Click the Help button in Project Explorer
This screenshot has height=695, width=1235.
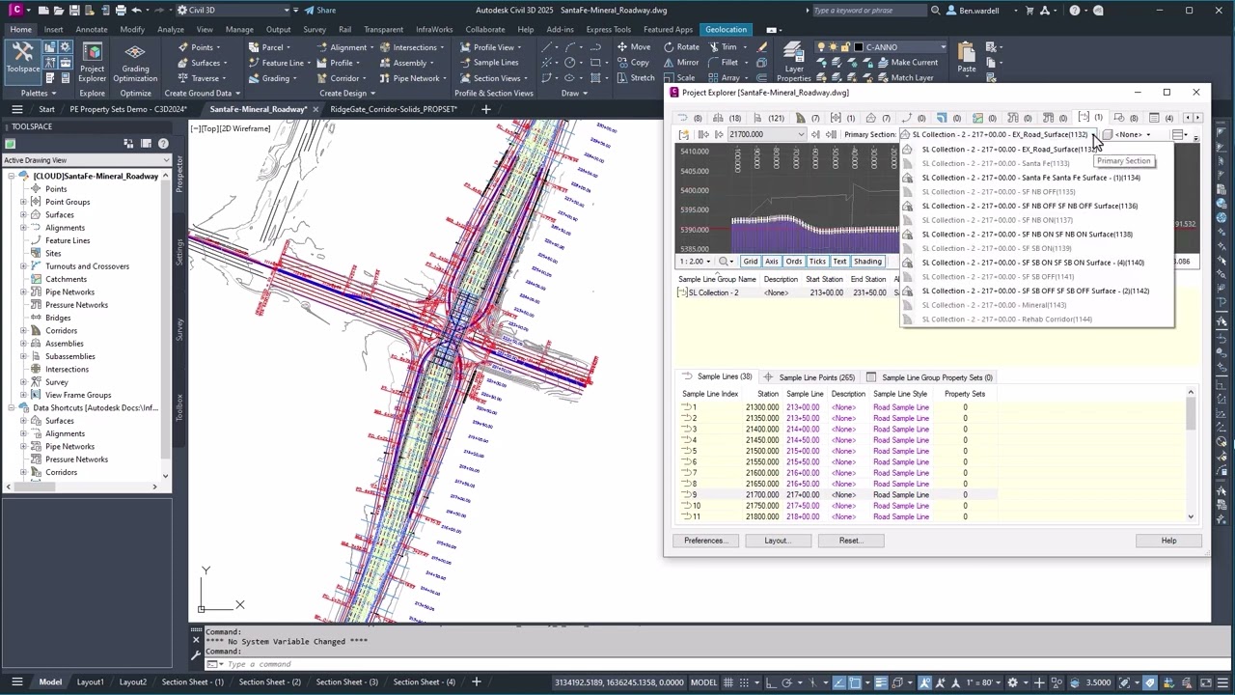tap(1168, 541)
